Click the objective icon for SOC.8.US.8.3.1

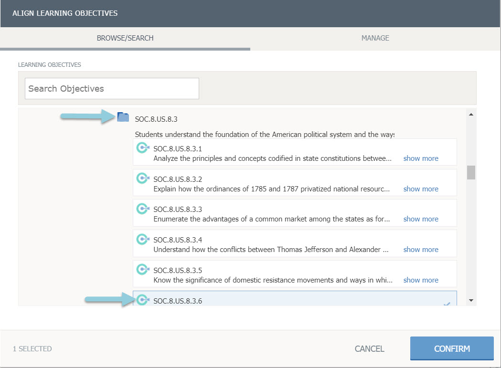tap(142, 148)
